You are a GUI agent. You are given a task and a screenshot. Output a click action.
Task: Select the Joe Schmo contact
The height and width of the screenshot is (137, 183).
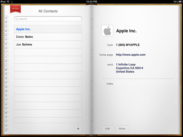(x=48, y=45)
